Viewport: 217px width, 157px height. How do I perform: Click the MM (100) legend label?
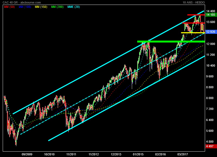[x=25, y=7]
